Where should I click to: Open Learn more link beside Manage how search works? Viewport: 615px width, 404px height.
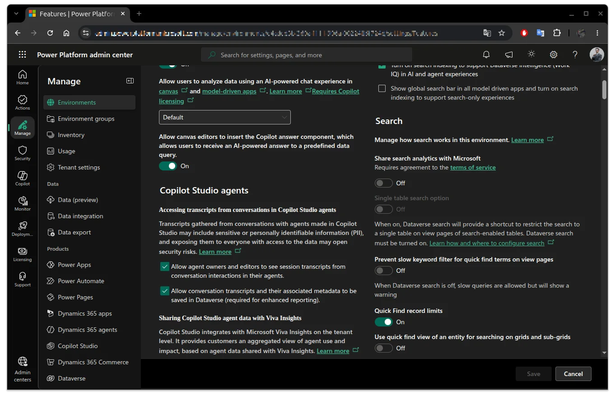(x=527, y=140)
